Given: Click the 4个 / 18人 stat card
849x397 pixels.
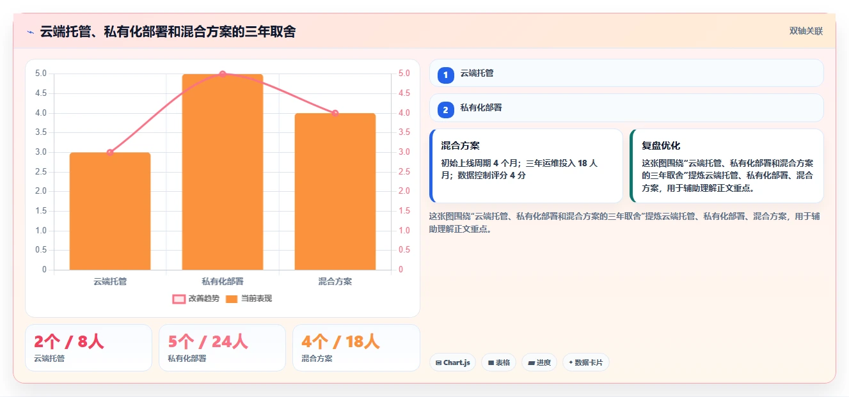Looking at the screenshot, I should coord(356,348).
